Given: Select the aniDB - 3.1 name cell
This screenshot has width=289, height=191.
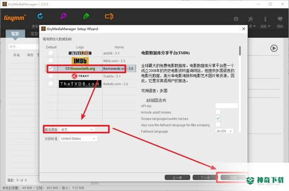Looking at the screenshot, I should tap(119, 53).
